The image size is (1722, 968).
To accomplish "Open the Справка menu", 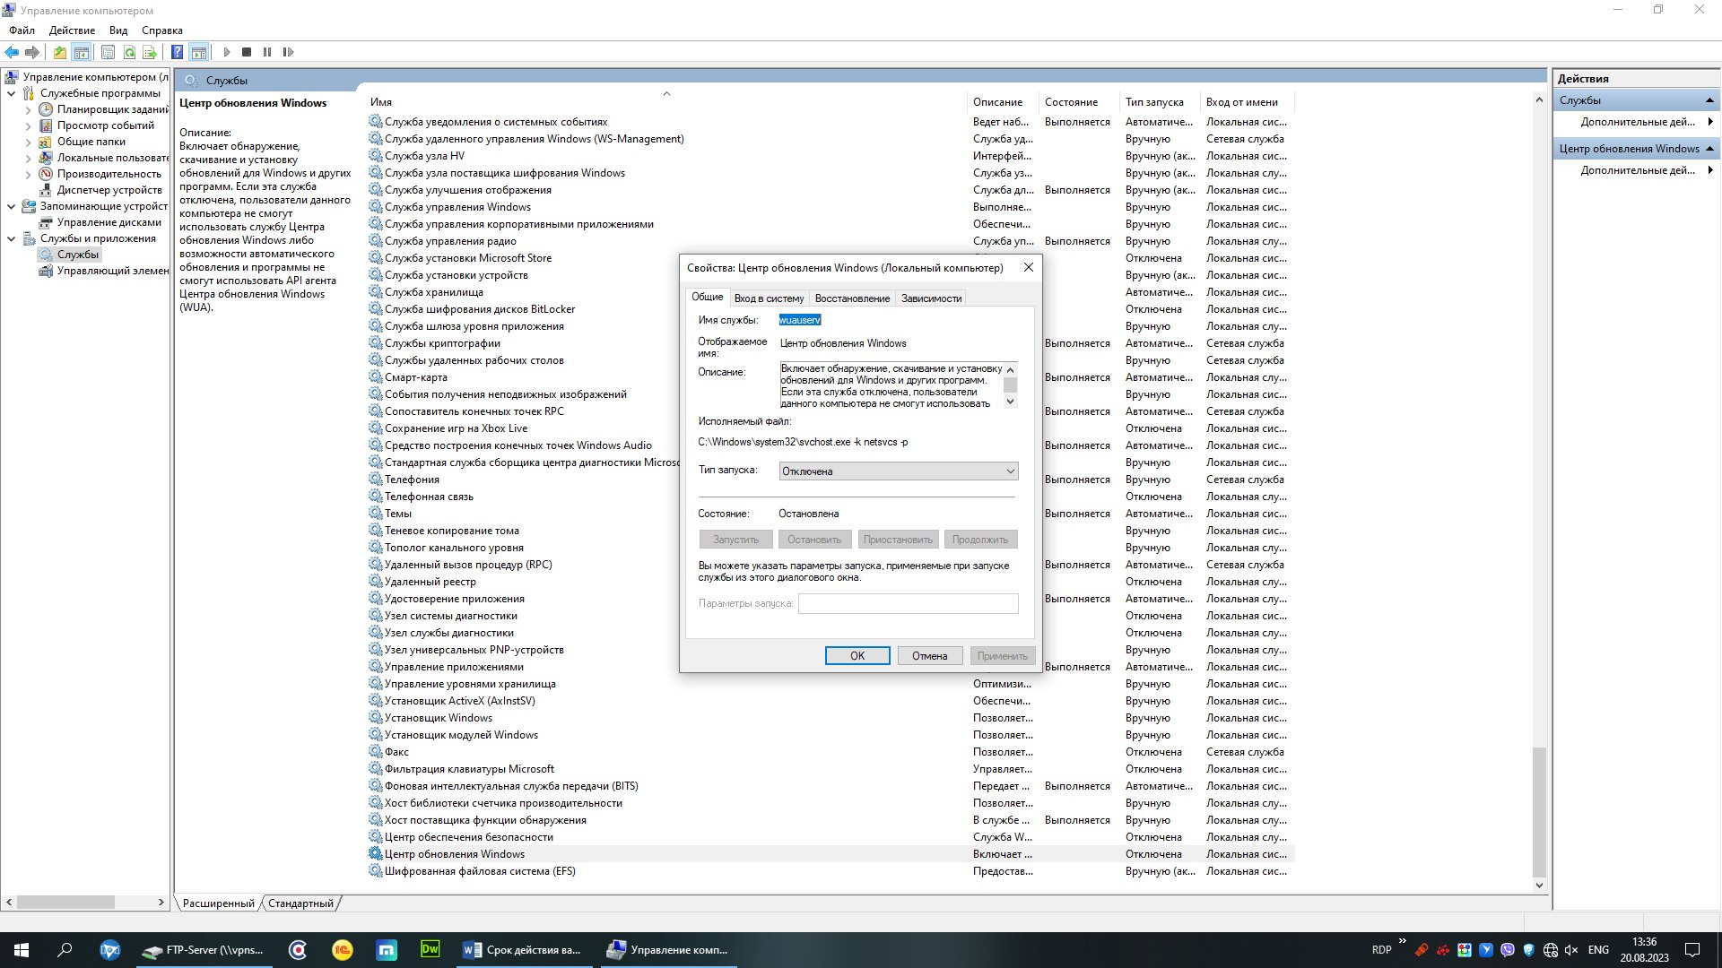I will coord(162,30).
